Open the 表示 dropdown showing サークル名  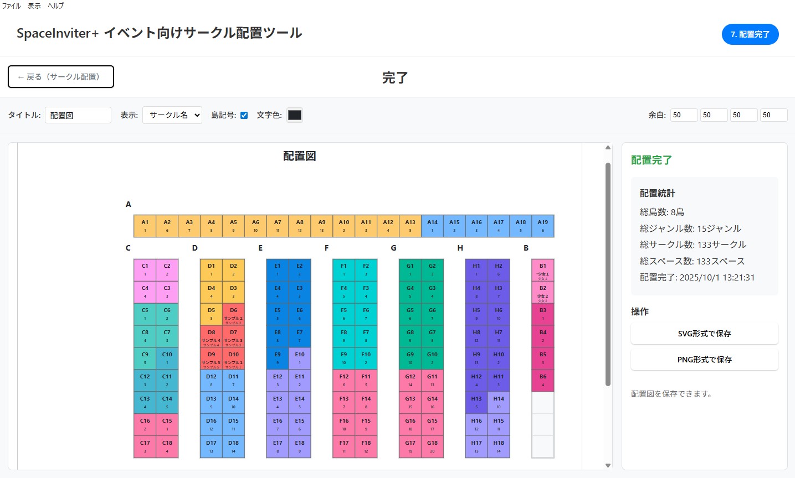click(x=172, y=115)
